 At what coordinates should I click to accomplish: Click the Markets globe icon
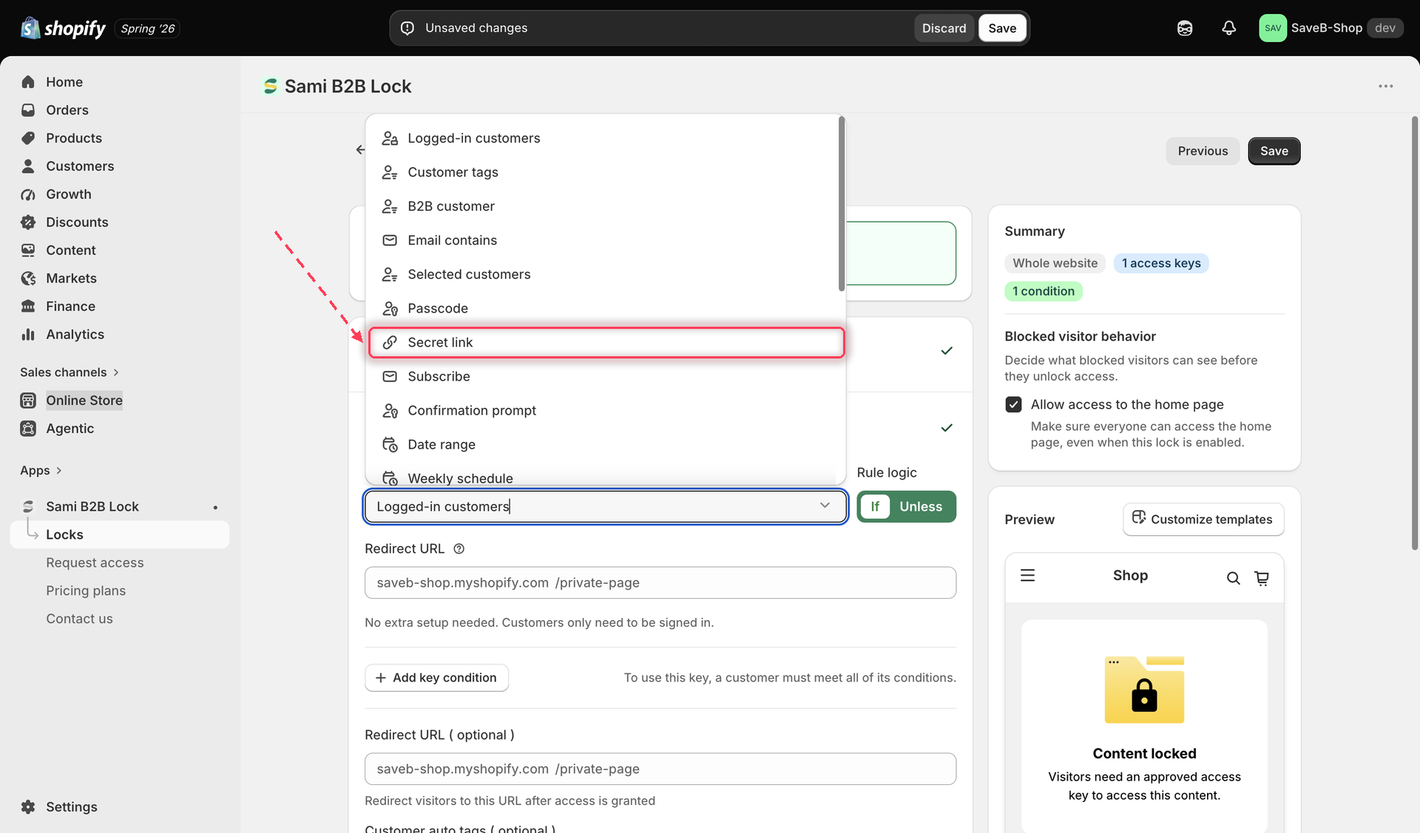click(x=28, y=279)
